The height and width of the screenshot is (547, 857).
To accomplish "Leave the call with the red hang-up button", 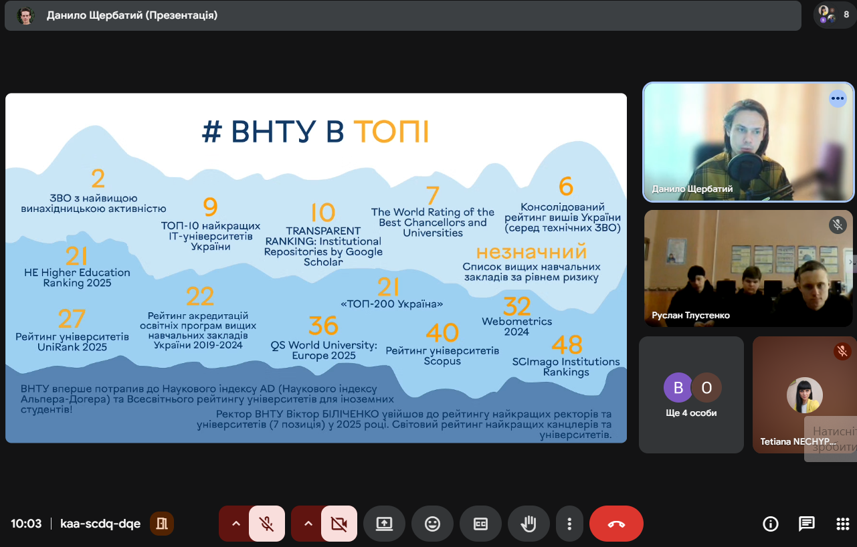I will click(616, 524).
